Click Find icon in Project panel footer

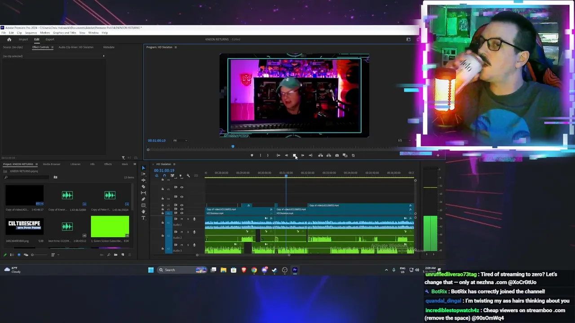[109, 255]
